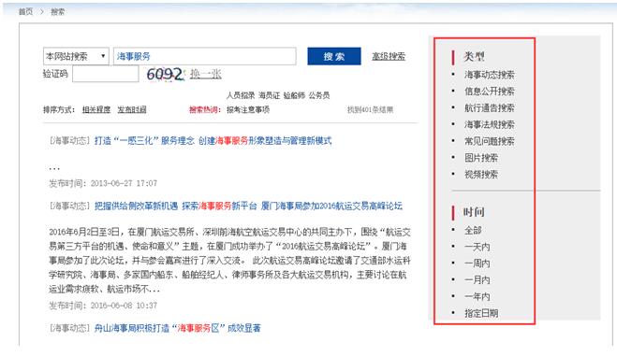Open result about 舟山海事局 海事服务区
Image resolution: width=617 pixels, height=356 pixels.
pyautogui.click(x=178, y=328)
